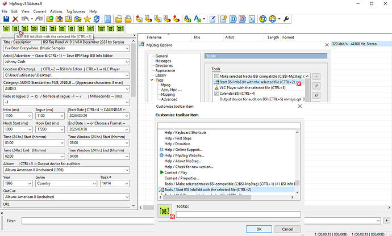Open the Category dropdown showing AUDIO
The height and width of the screenshot is (236, 392).
[127, 88]
